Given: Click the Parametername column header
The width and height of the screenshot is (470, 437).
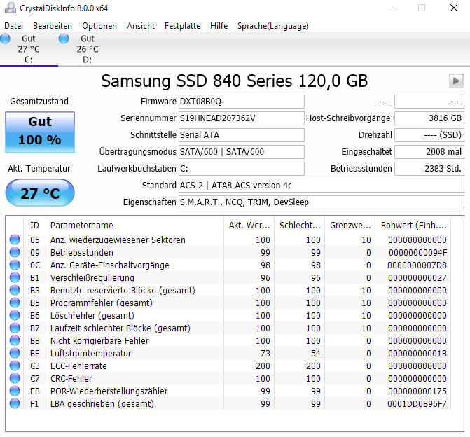Looking at the screenshot, I should tap(135, 225).
